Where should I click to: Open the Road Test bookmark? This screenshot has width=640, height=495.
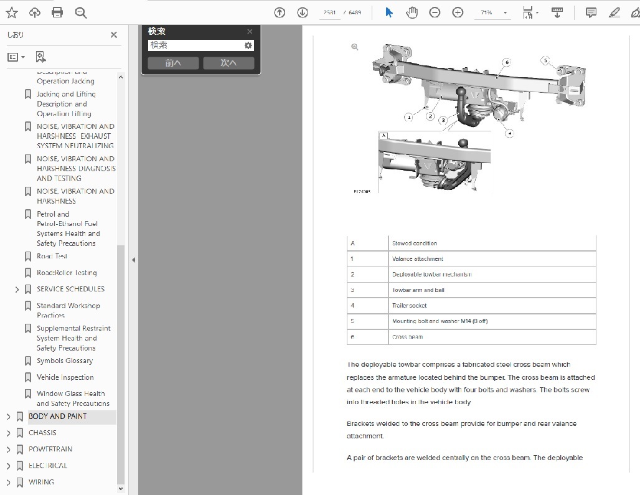[x=52, y=257]
